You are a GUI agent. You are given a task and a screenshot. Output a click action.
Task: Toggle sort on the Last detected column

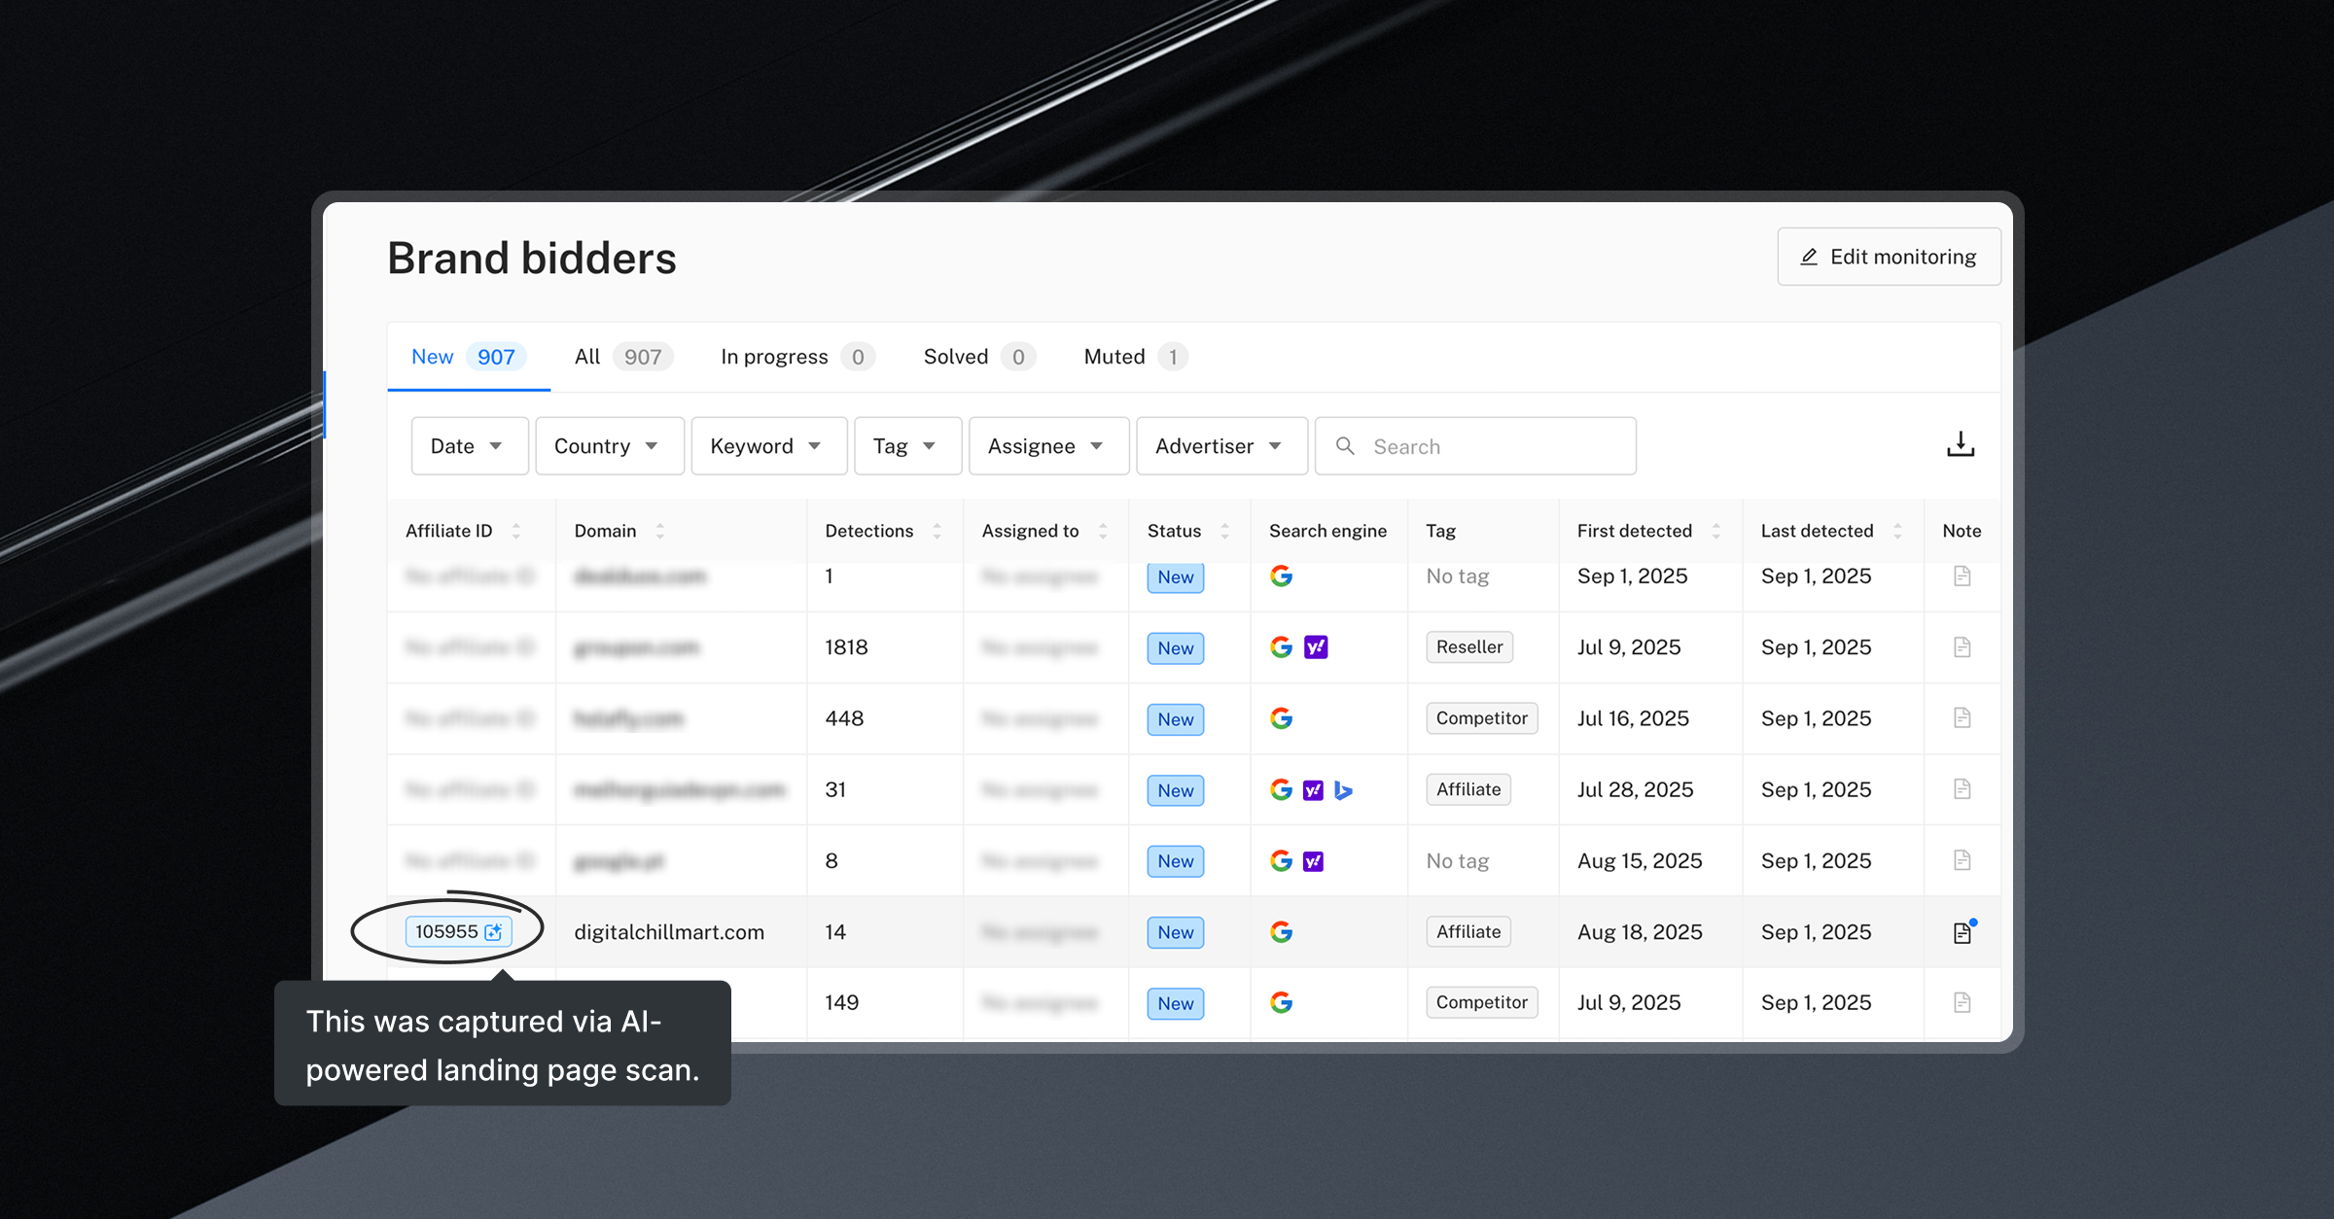(x=1897, y=531)
